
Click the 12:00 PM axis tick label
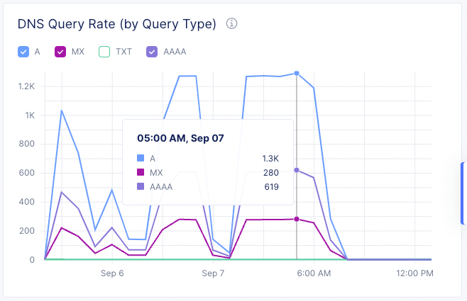[x=414, y=273]
